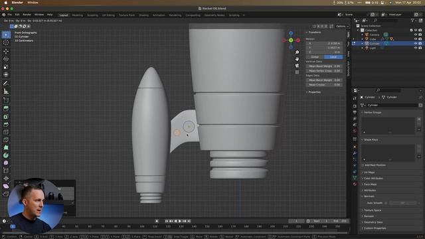
Task: Select the Inset Faces tool
Action: click(x=6, y=117)
